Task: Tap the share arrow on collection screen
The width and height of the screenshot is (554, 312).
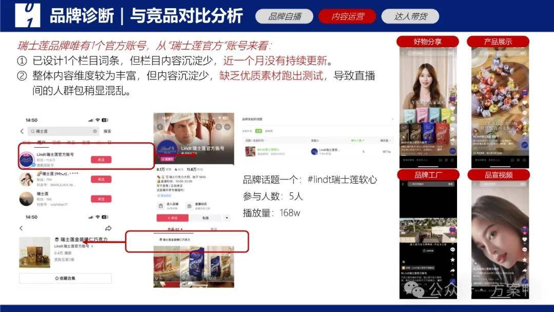Action: (x=108, y=228)
